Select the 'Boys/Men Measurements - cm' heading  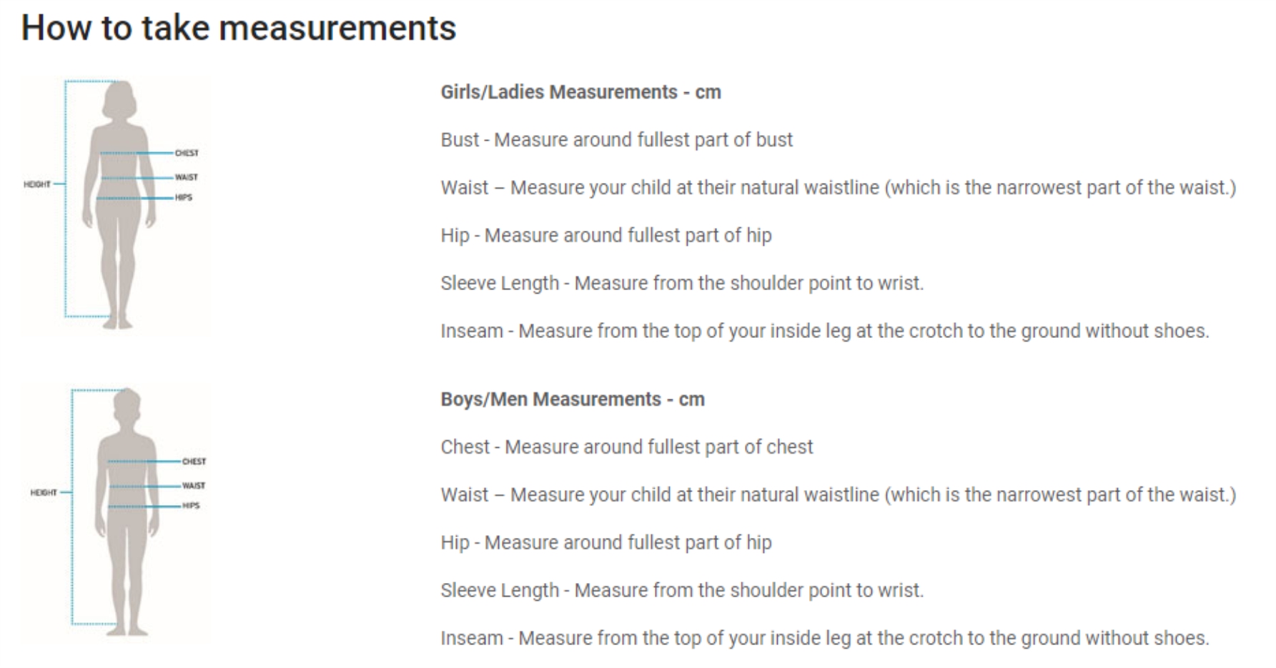(x=573, y=399)
